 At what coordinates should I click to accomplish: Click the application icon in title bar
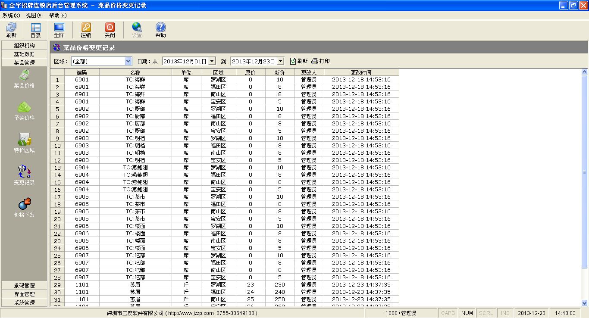[4, 5]
